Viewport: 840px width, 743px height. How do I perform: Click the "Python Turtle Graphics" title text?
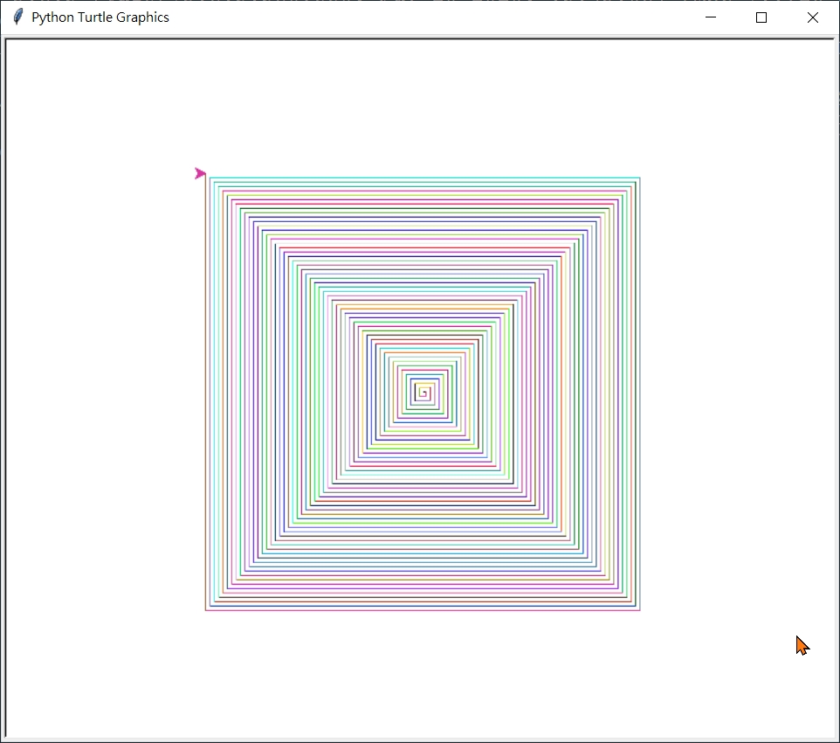100,17
